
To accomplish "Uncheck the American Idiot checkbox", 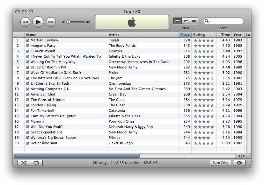I will point(28,94).
